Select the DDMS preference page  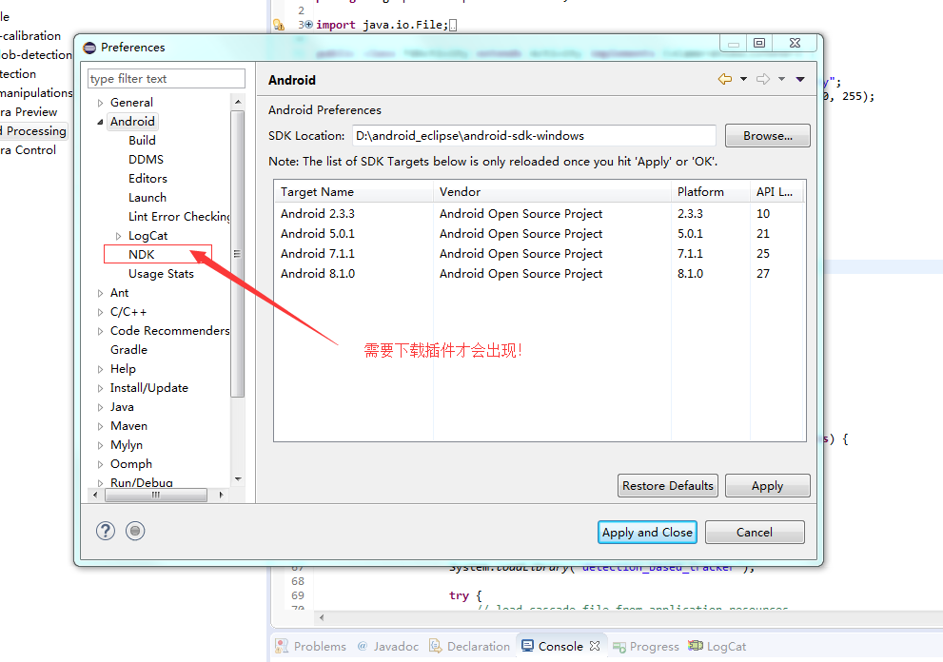[x=147, y=160]
